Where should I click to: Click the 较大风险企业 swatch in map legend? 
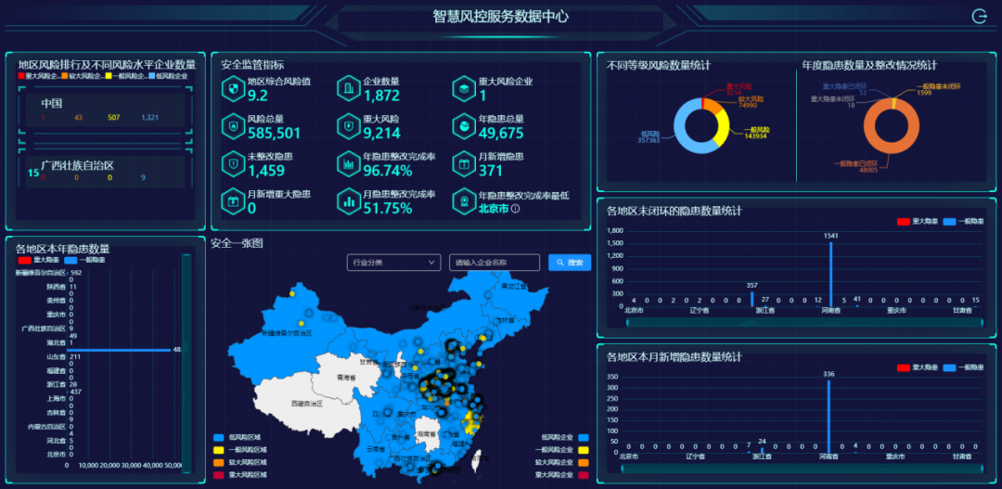(582, 462)
